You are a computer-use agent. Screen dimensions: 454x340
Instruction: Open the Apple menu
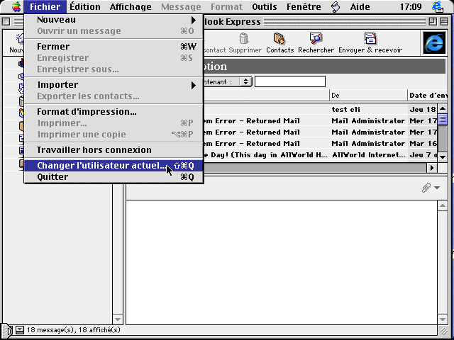16,6
